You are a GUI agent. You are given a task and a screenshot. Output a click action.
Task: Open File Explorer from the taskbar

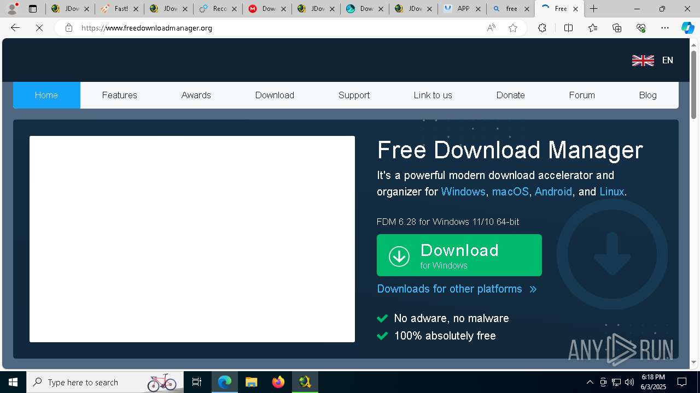pos(251,382)
